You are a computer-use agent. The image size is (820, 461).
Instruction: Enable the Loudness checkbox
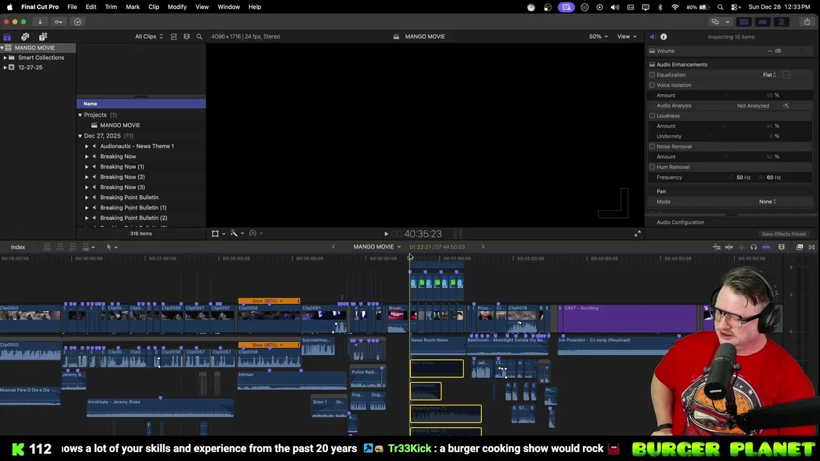point(652,116)
